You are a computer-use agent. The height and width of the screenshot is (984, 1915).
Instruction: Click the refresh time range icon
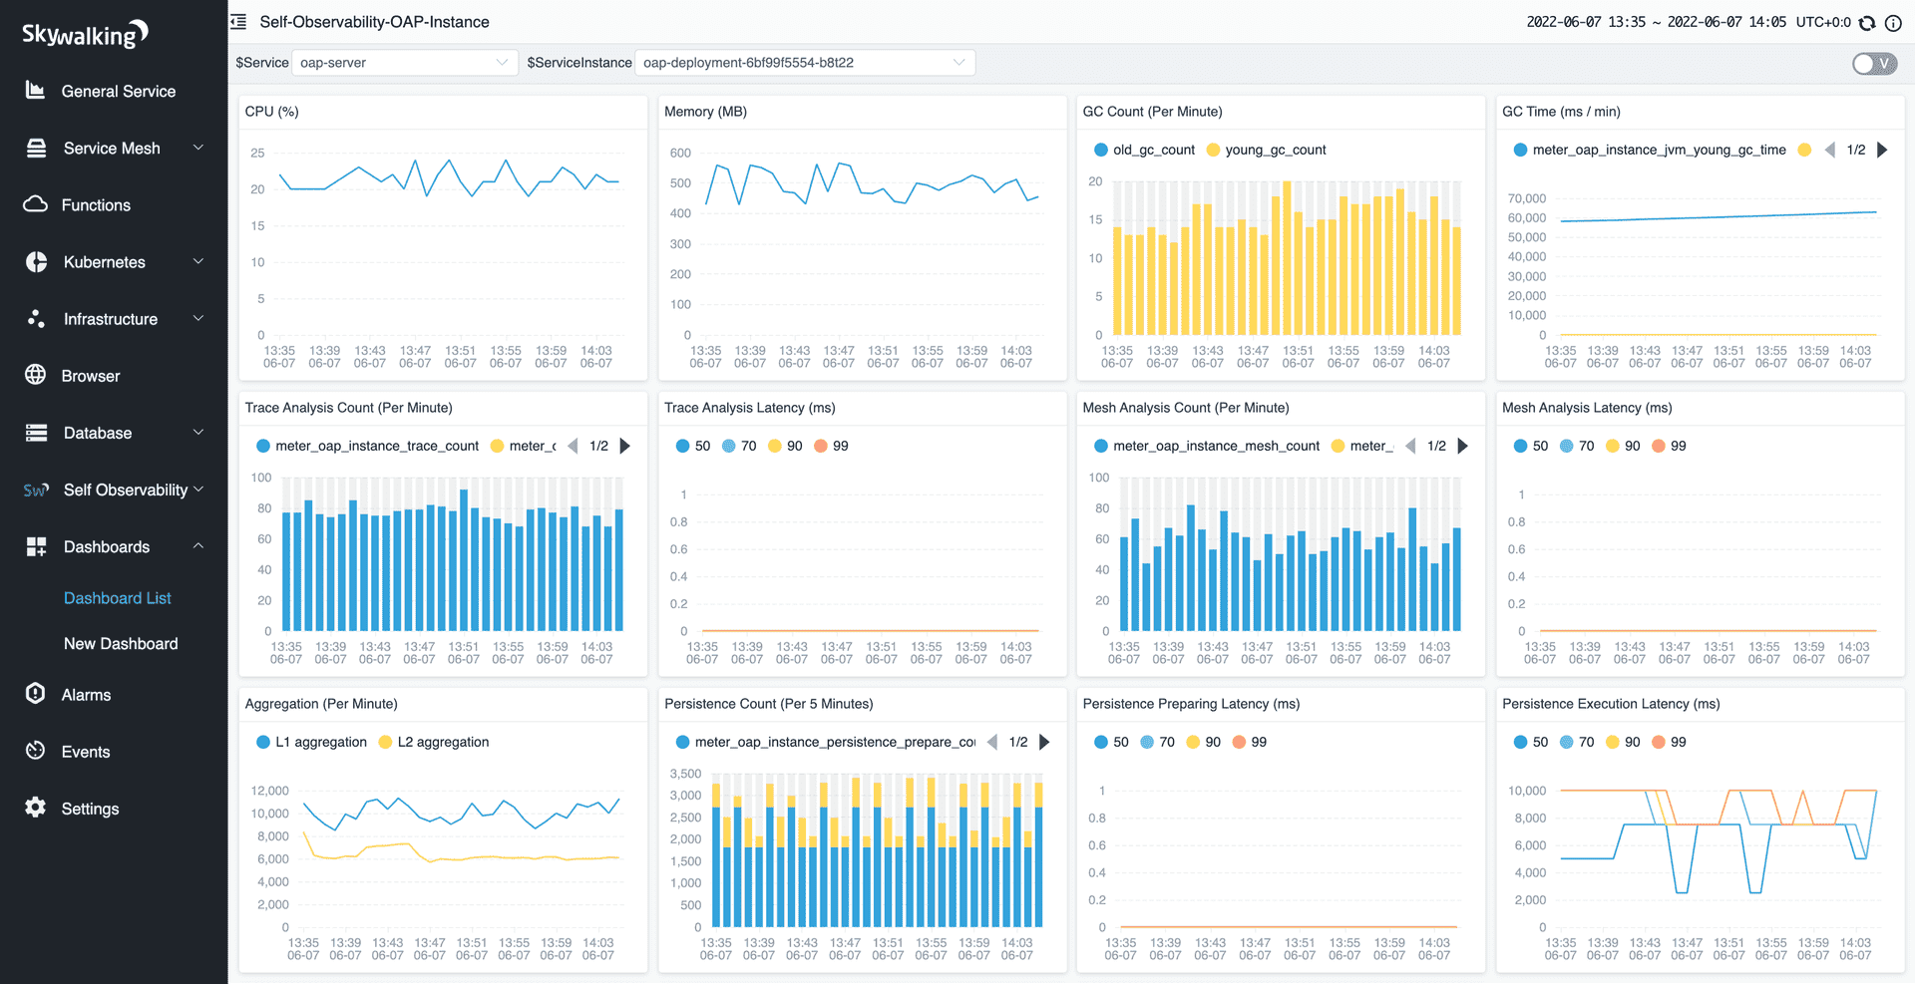[1867, 22]
